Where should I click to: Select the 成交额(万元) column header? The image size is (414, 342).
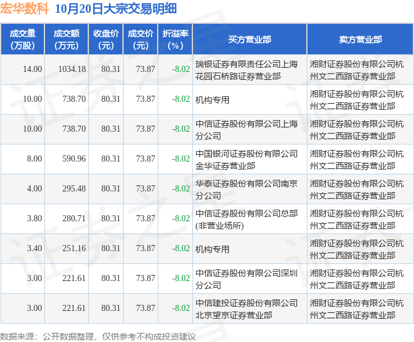coord(66,40)
